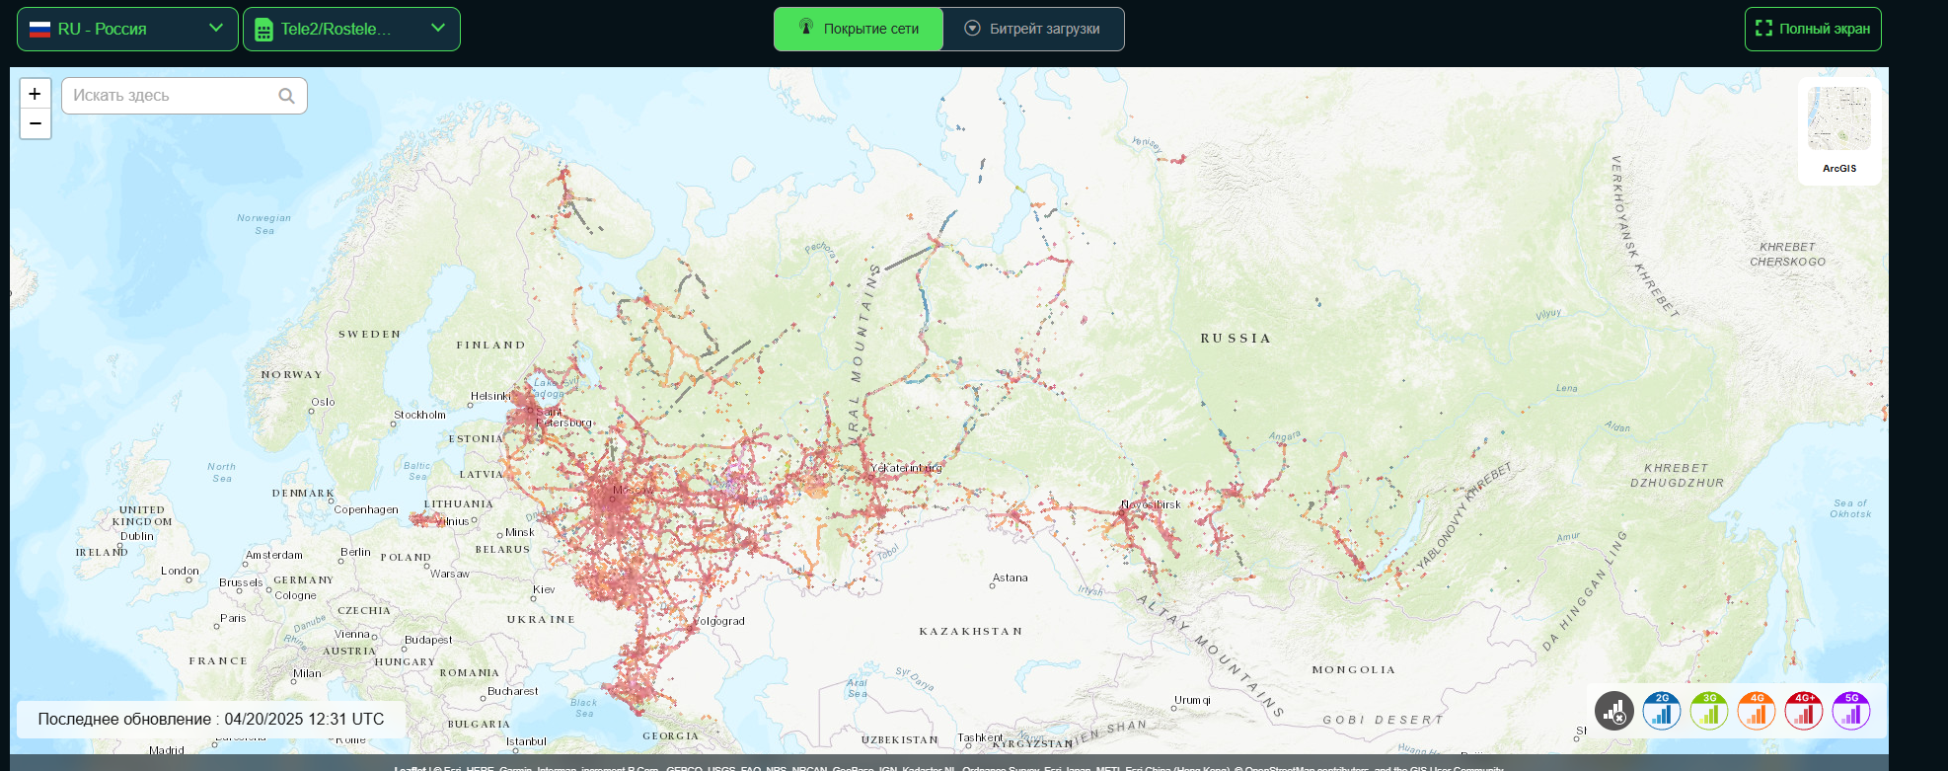Switch to the Битрейт загрузки tab
The height and width of the screenshot is (771, 1948).
click(1033, 29)
